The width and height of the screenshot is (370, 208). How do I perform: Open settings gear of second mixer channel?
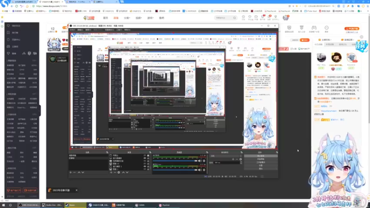click(x=204, y=170)
